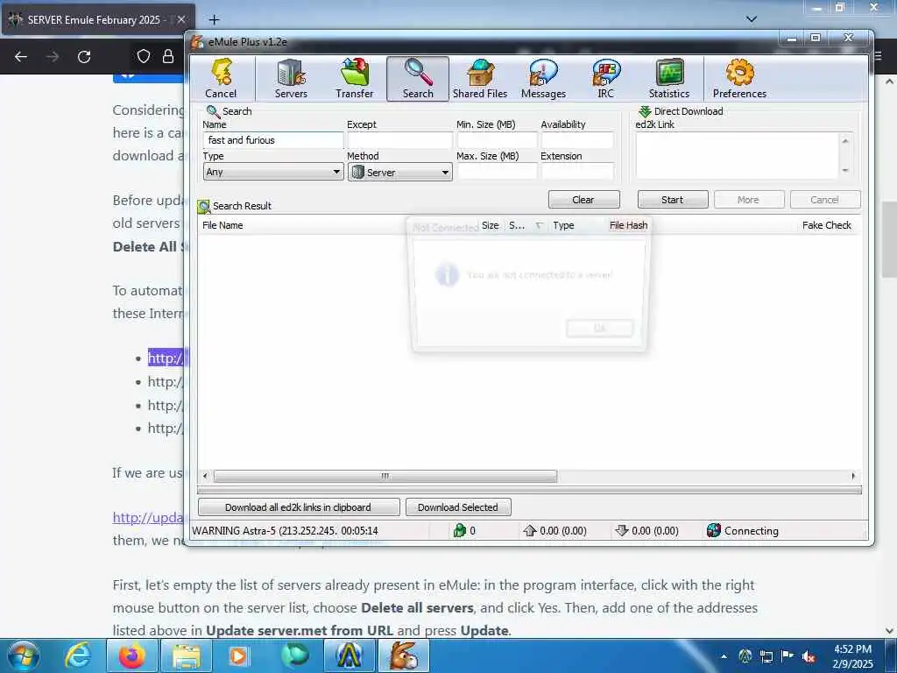
Task: Click the Except input field
Action: 399,140
